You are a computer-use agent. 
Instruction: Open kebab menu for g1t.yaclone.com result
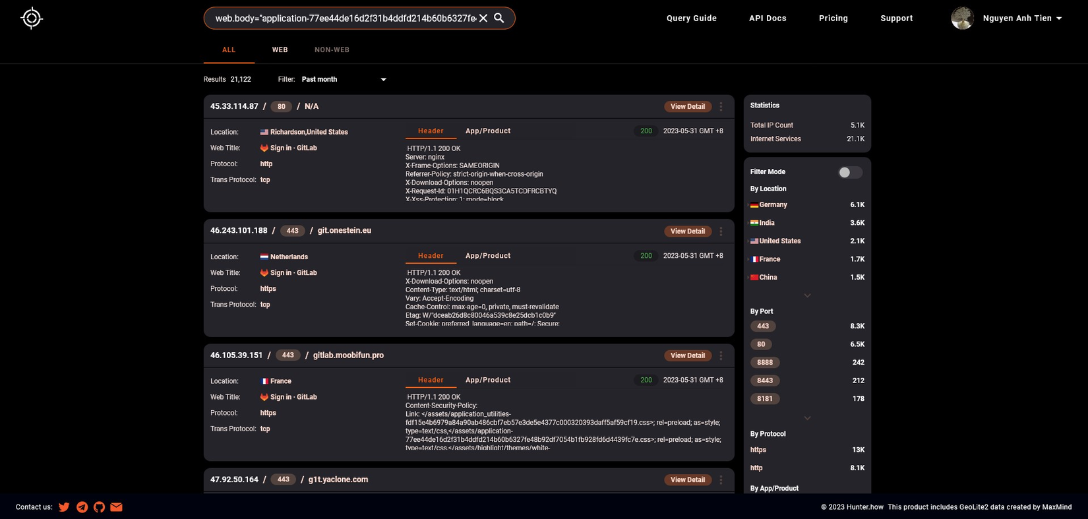coord(721,480)
